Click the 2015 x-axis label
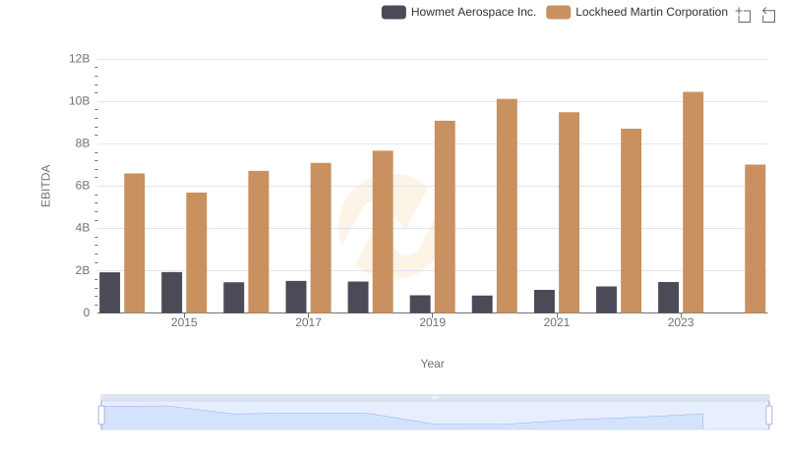The height and width of the screenshot is (453, 787). tap(184, 322)
